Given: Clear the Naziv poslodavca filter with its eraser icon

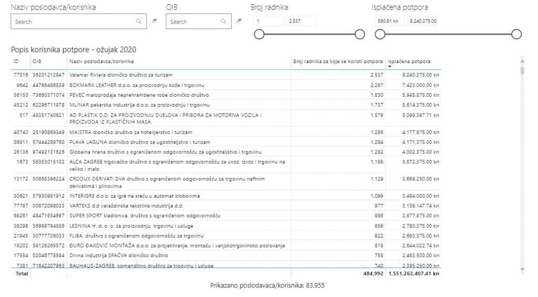Looking at the screenshot, I should tap(154, 21).
